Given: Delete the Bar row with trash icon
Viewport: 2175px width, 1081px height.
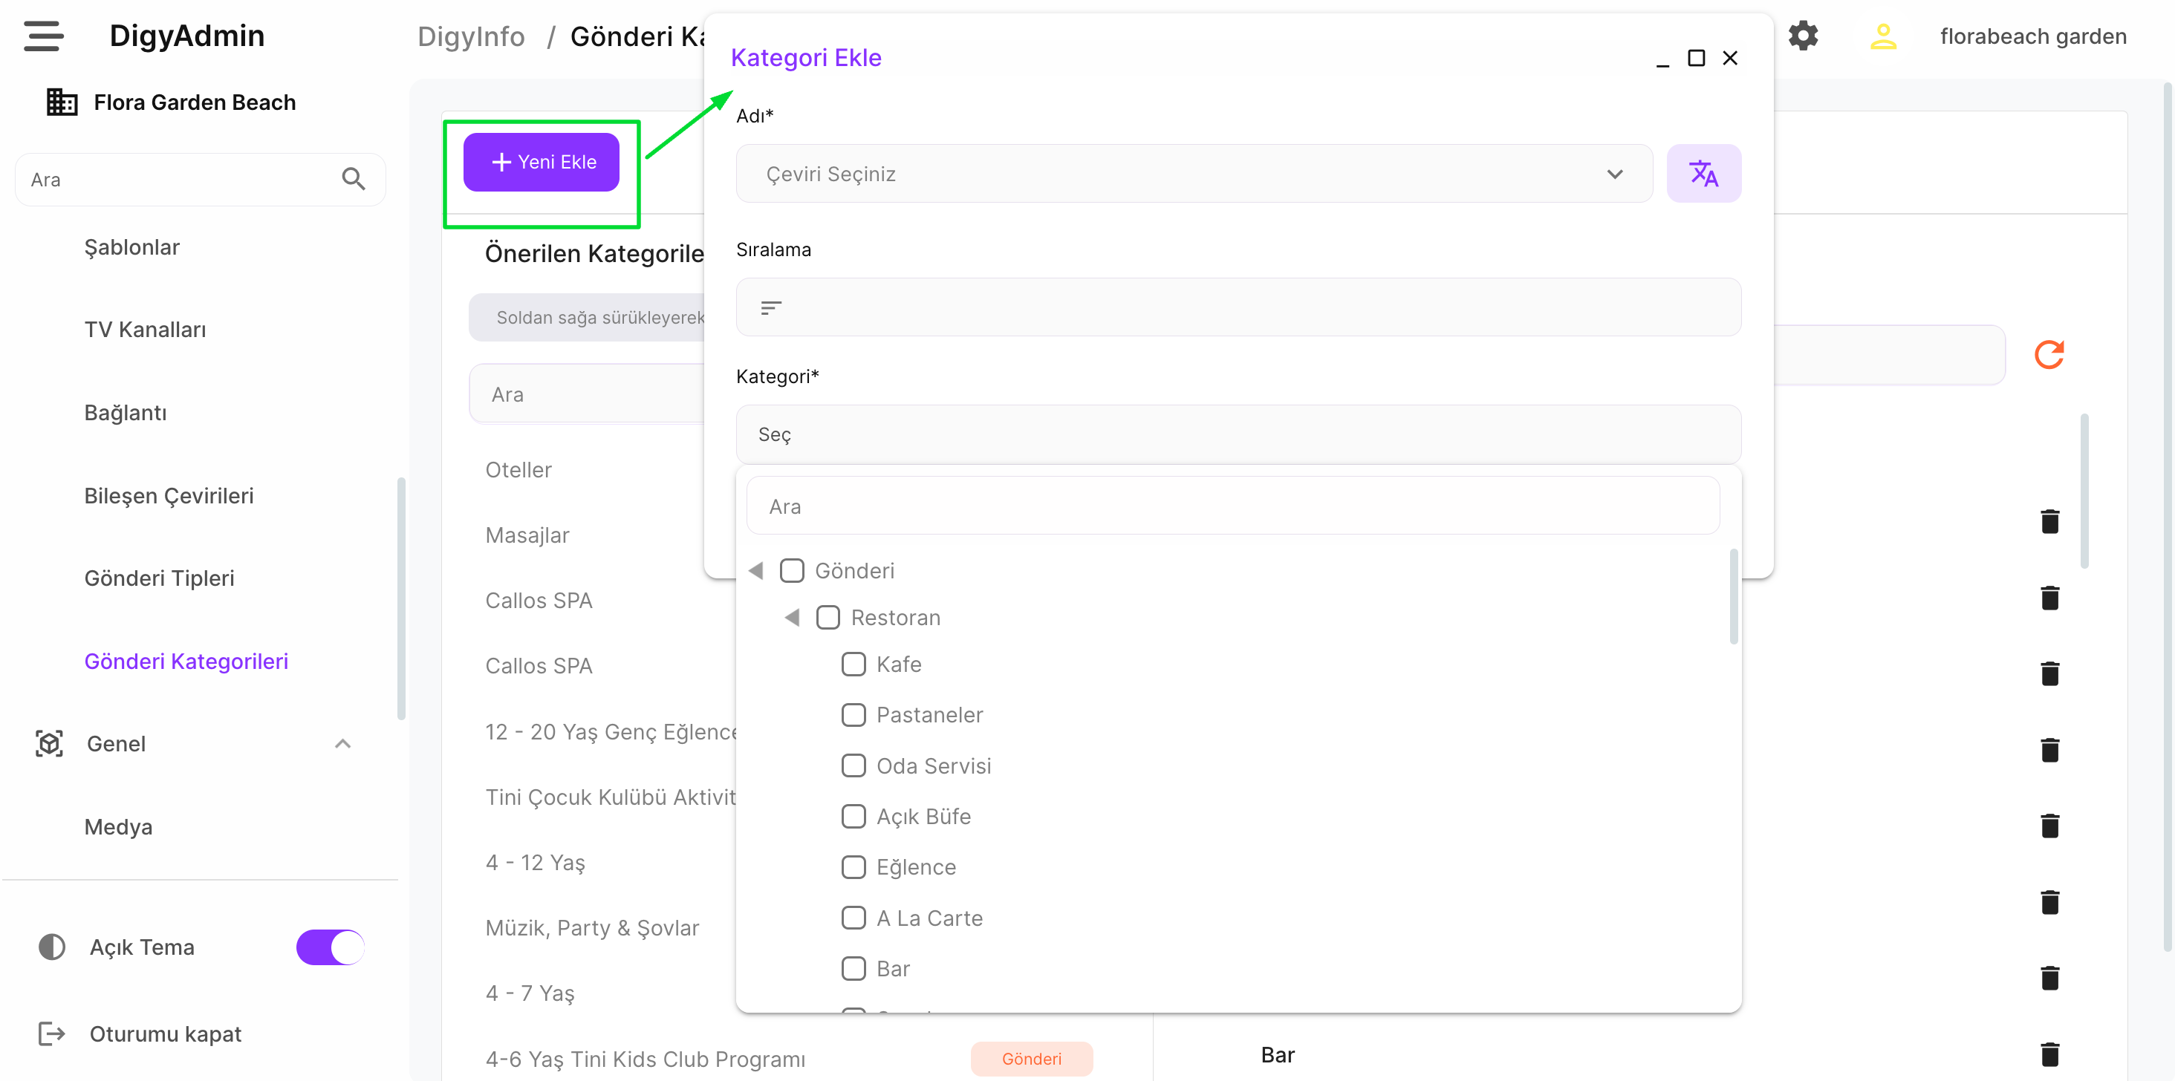Looking at the screenshot, I should pos(2049,1054).
